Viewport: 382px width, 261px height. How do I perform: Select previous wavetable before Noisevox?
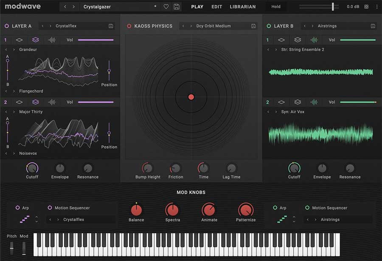[x=6, y=153]
